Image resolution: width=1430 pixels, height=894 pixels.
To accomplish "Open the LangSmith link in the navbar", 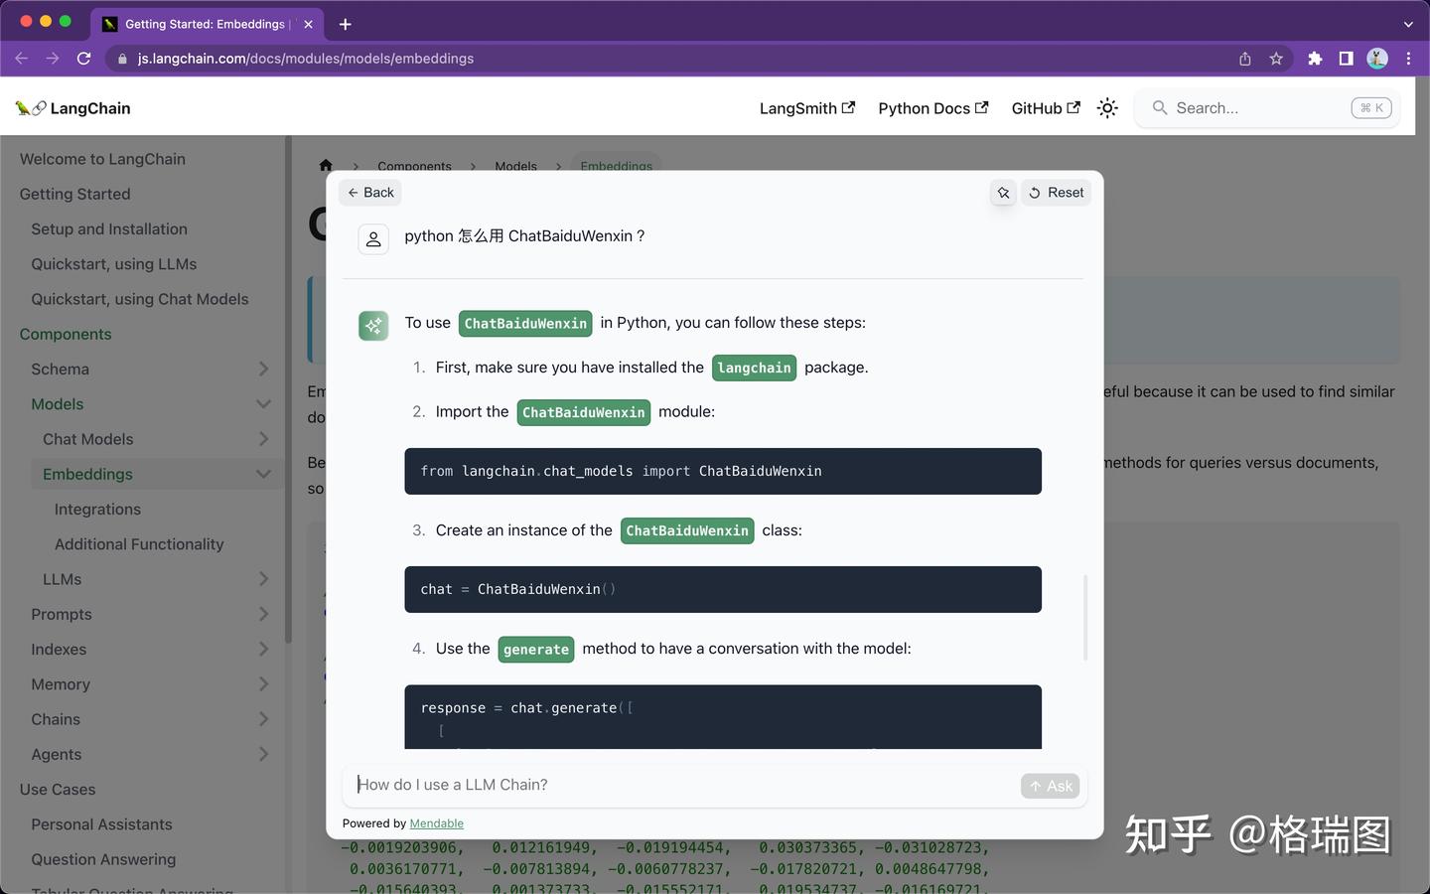I will point(806,108).
